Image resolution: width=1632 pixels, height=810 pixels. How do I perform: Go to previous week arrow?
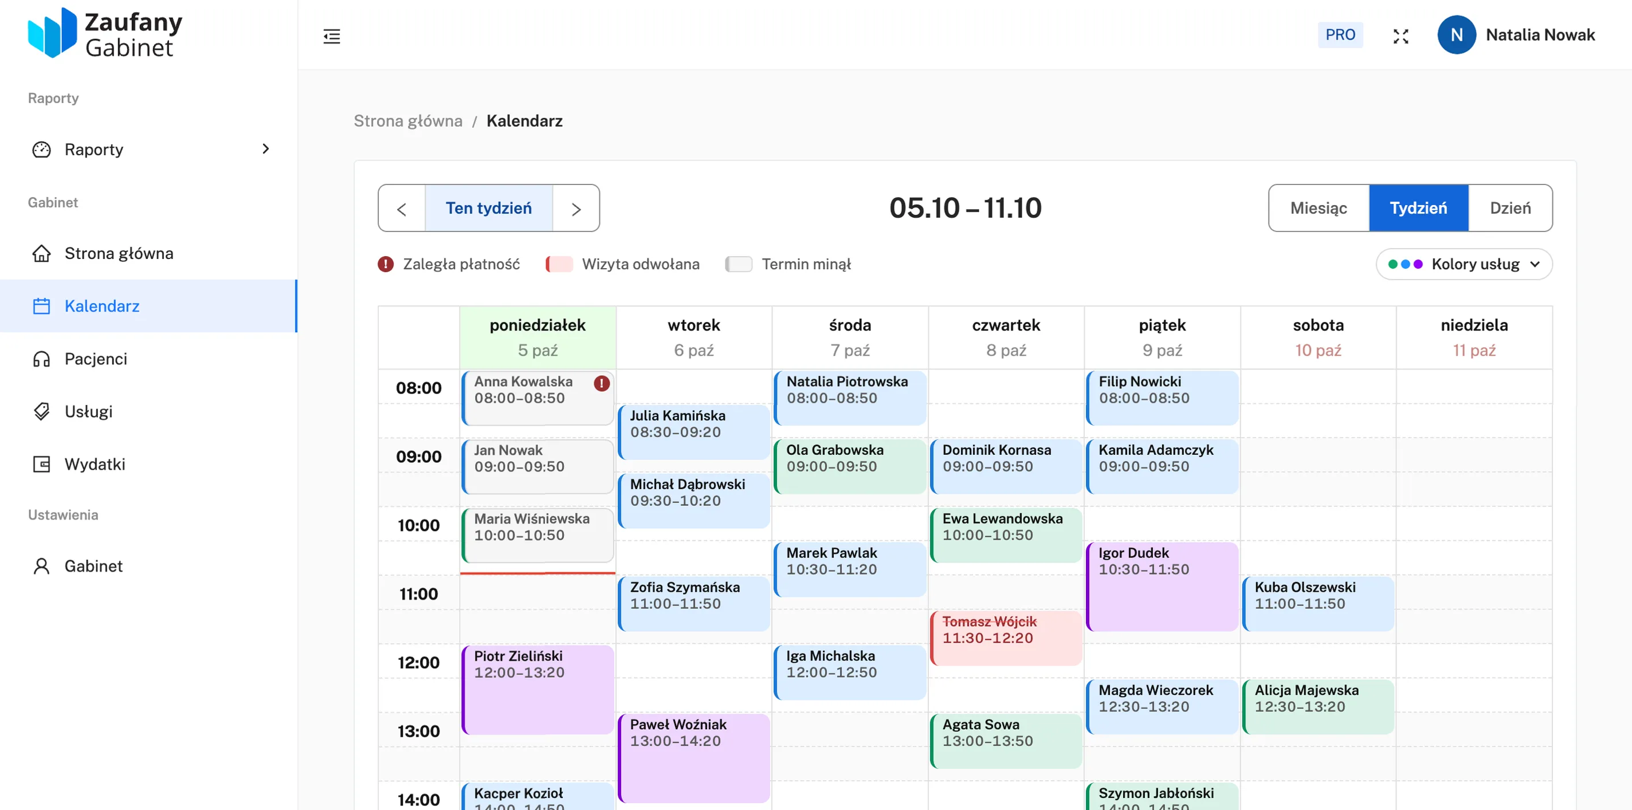(x=402, y=209)
